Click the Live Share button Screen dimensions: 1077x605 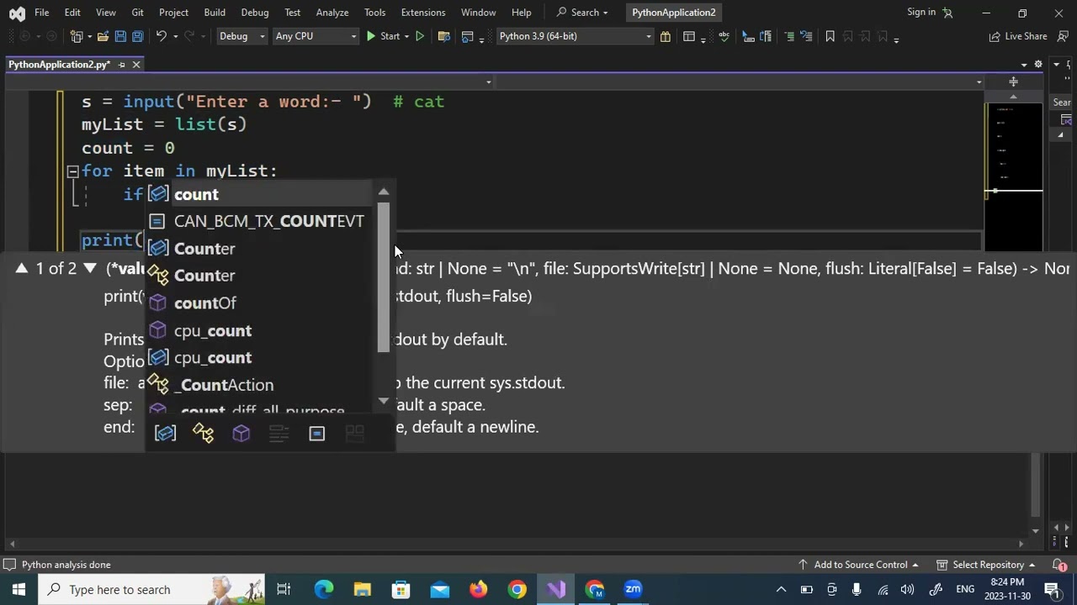[x=1018, y=36]
